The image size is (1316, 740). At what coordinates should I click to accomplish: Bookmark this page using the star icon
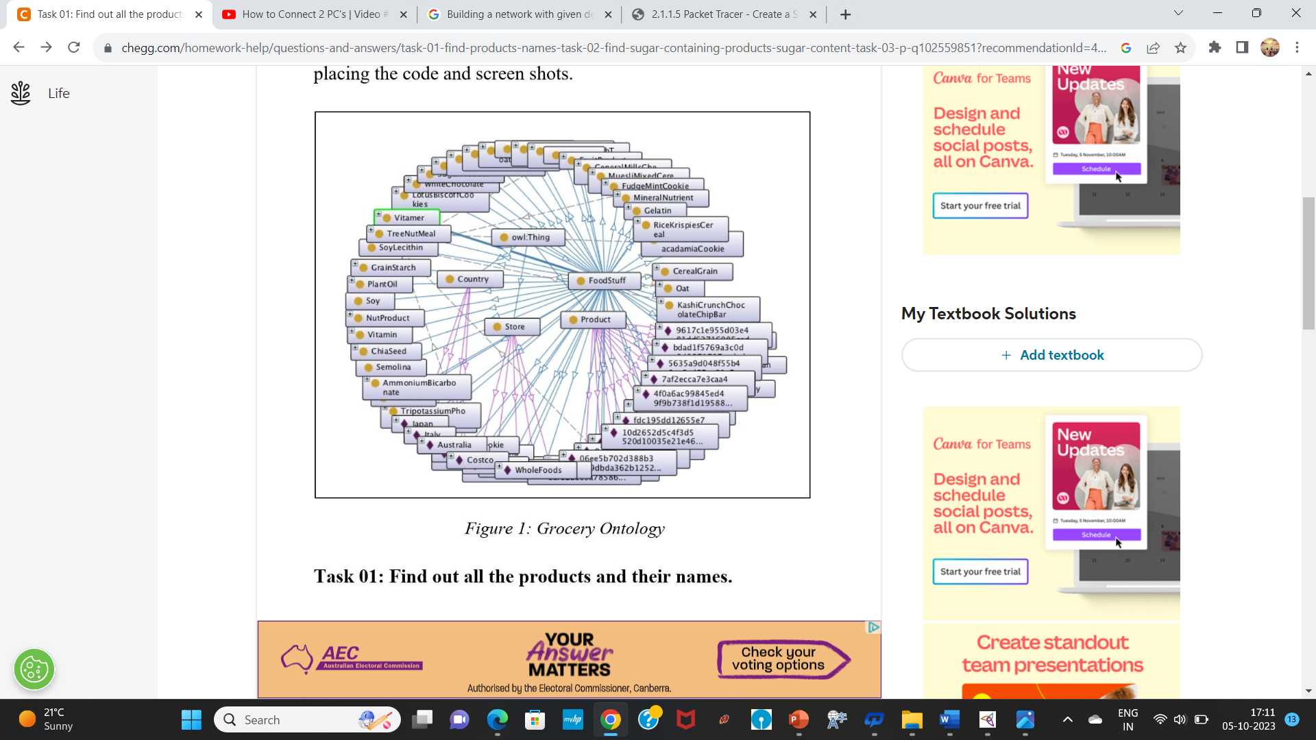1180,47
